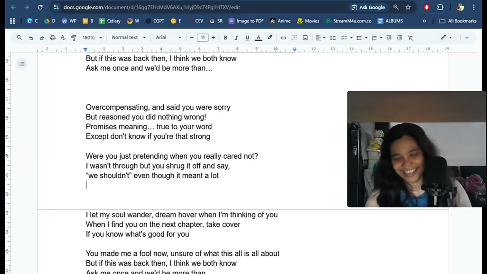The width and height of the screenshot is (487, 274).
Task: Open the StreamM4u.com.co bookmark
Action: point(349,21)
